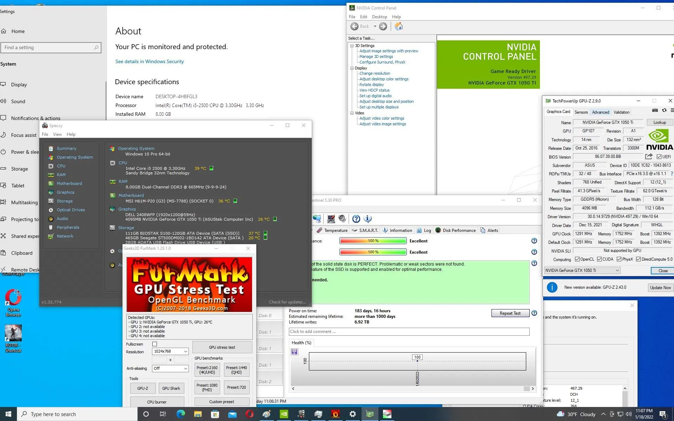The width and height of the screenshot is (674, 421).
Task: Open Desktop menu in NVIDIA Control Panel
Action: click(379, 17)
